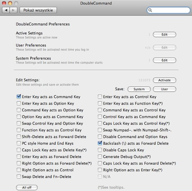Close the DoubleCommand window
192x191 pixels.
click(x=4, y=3)
